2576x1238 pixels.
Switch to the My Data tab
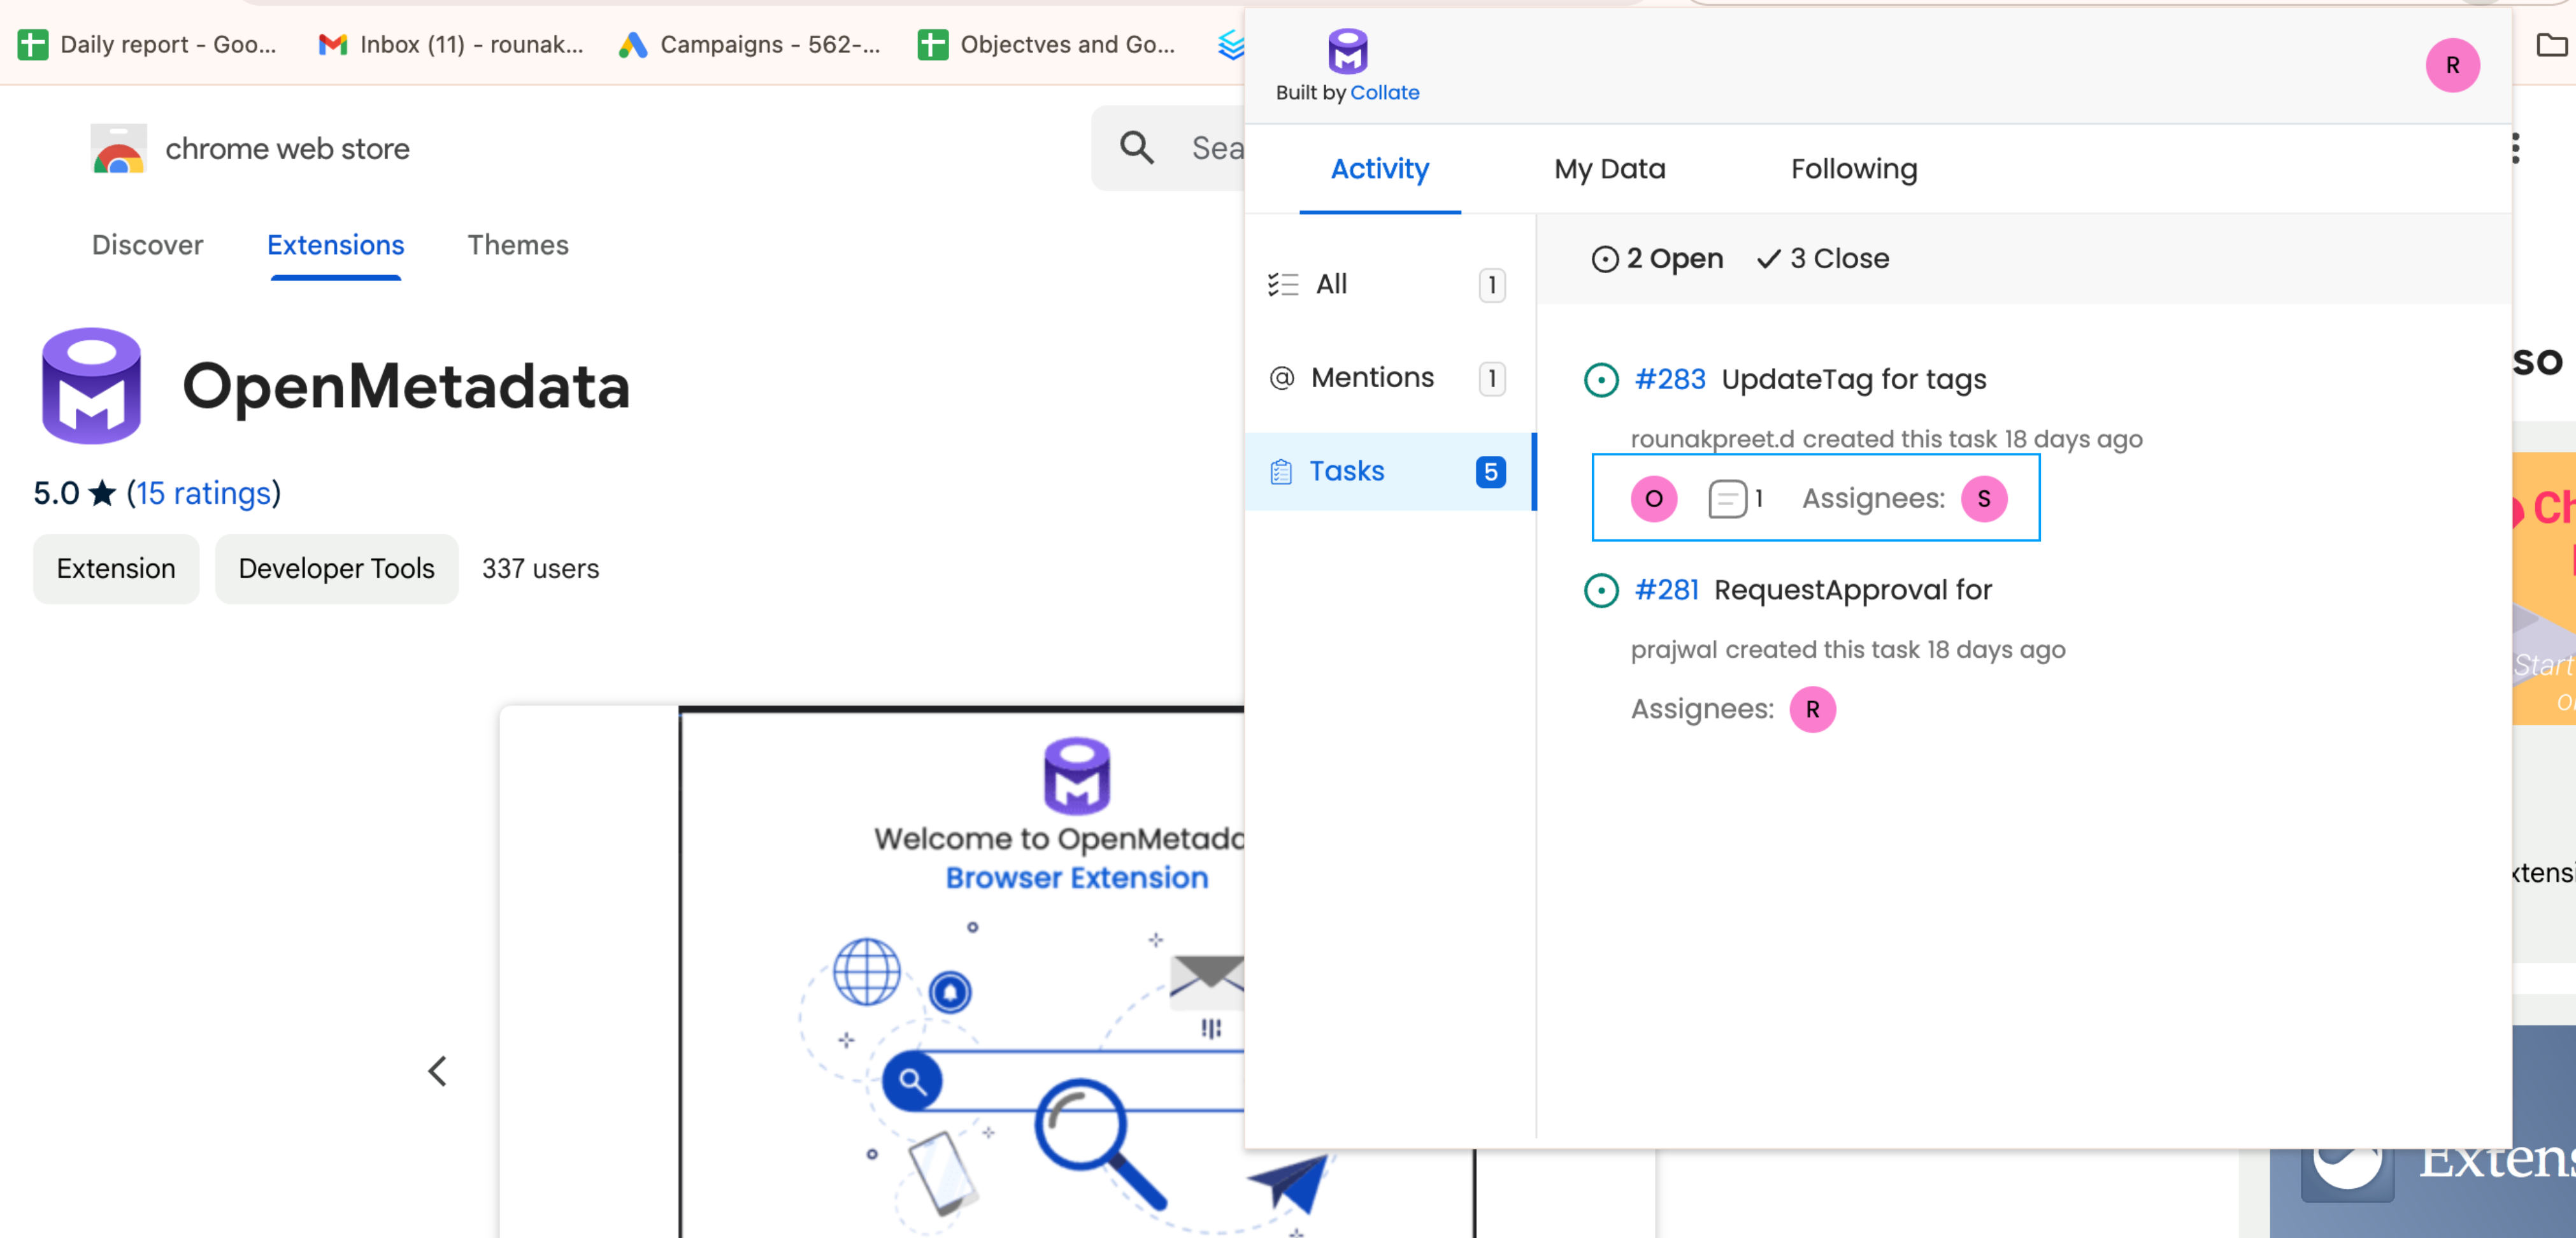click(1609, 168)
